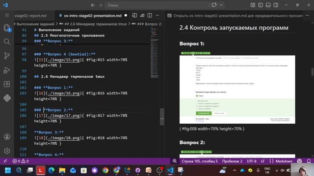Click the preview heading 'Вопрос 2:'
The height and width of the screenshot is (176, 314).
pos(192,142)
